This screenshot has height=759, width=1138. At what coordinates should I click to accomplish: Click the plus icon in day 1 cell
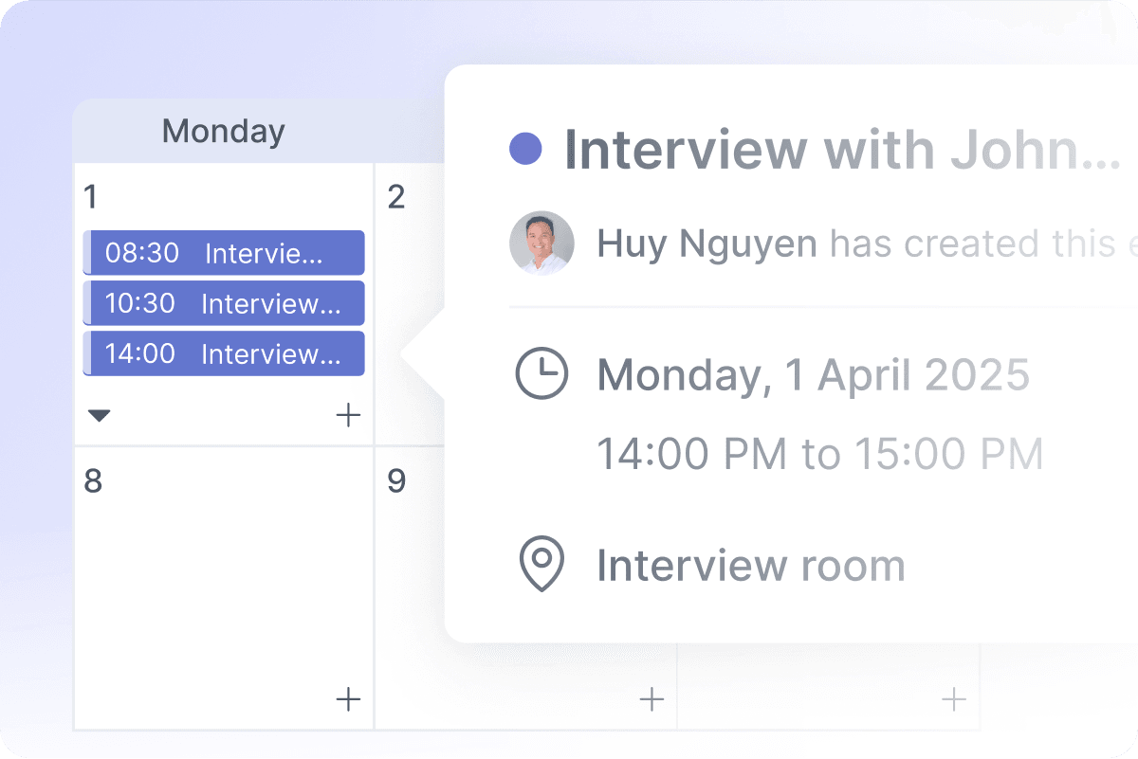(349, 415)
